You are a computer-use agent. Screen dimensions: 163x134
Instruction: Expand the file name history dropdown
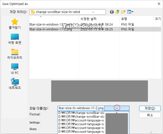[x=117, y=108]
